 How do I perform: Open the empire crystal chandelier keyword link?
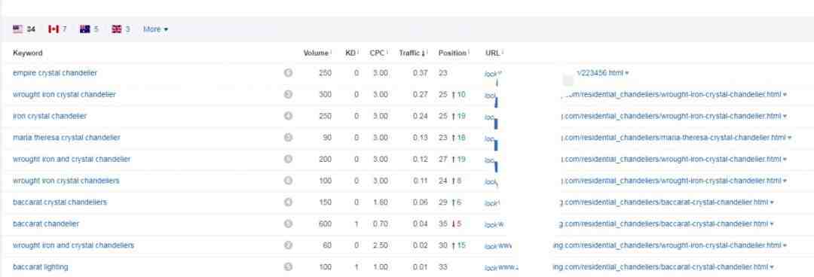click(x=55, y=73)
